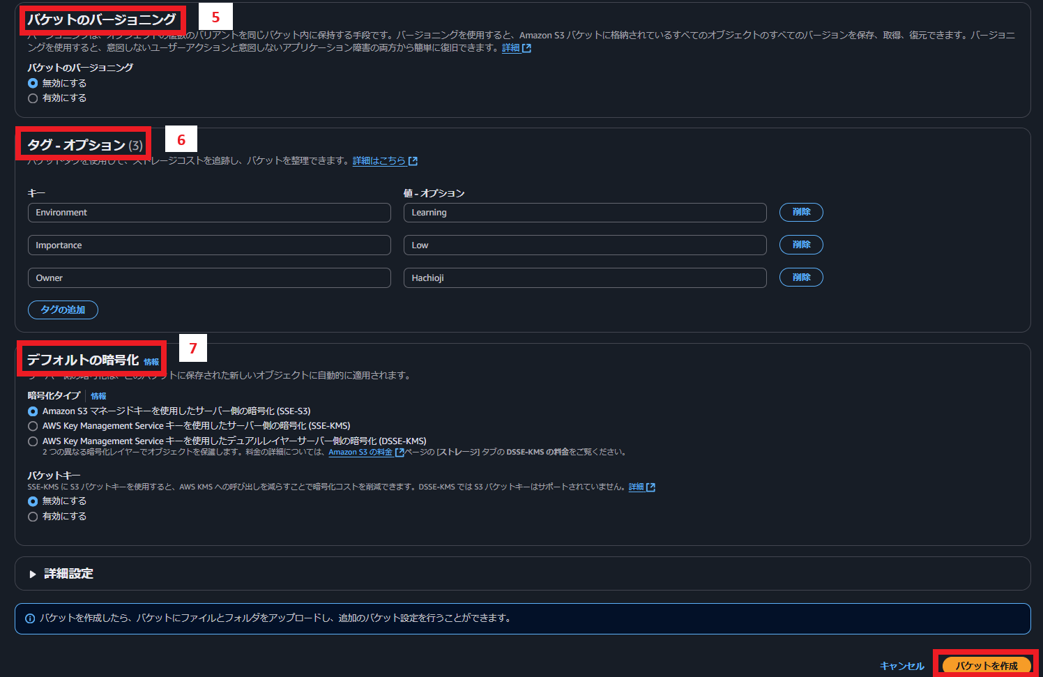Click the info icon in the notice banner
This screenshot has height=677, width=1043.
30,618
